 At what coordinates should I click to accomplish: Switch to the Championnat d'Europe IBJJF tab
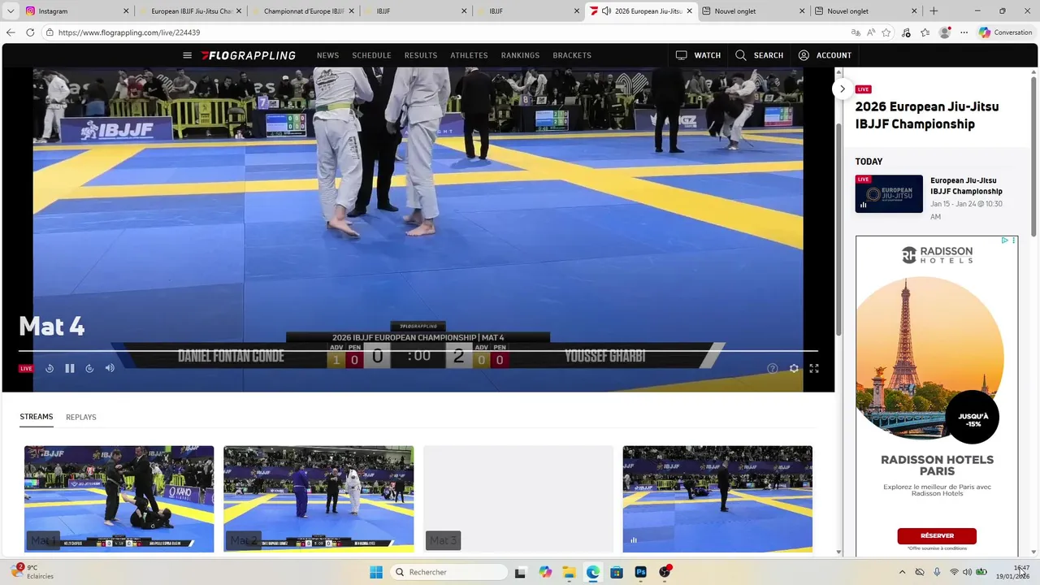coord(302,11)
